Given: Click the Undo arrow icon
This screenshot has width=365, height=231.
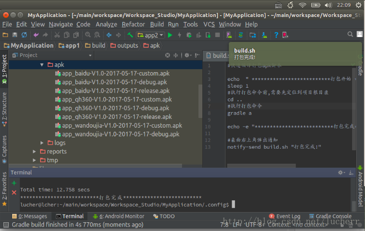Looking at the screenshot, I should (36, 35).
